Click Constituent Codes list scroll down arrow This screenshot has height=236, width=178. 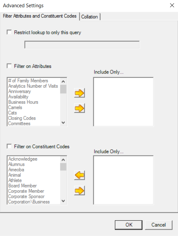point(63,201)
